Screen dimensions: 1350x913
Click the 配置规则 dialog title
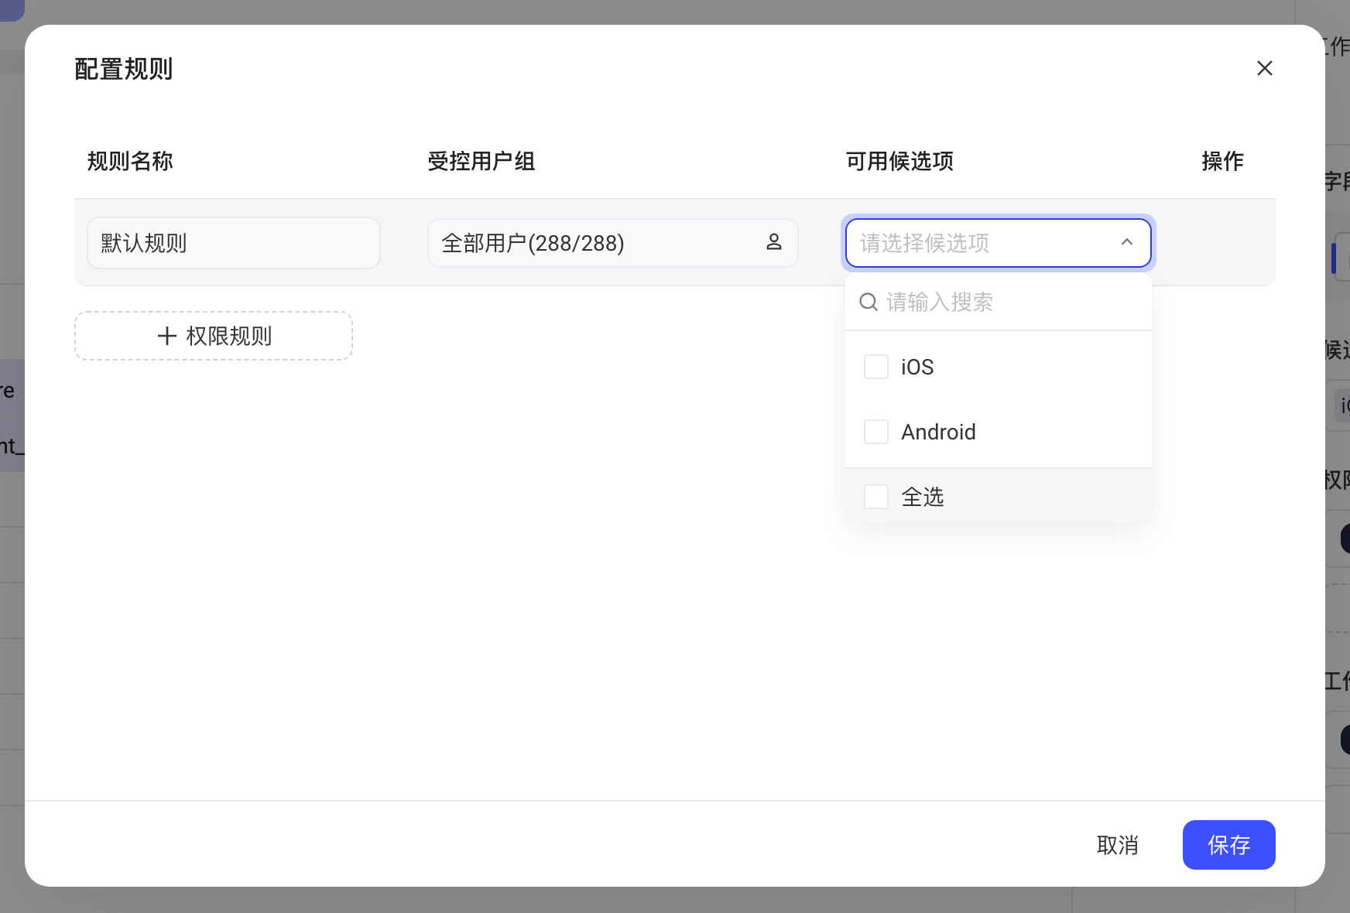(x=124, y=69)
